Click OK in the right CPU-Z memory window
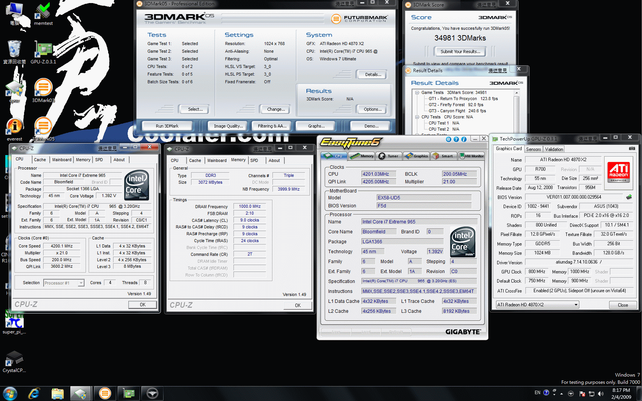The height and width of the screenshot is (401, 642). coord(298,305)
